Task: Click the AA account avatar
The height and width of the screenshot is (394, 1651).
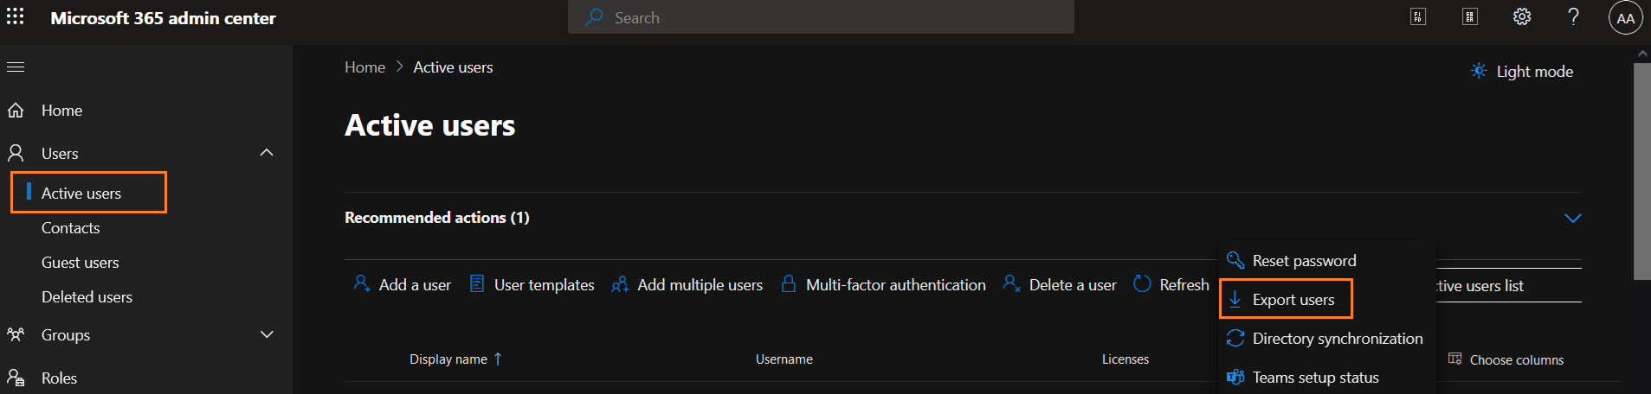Action: coord(1625,18)
